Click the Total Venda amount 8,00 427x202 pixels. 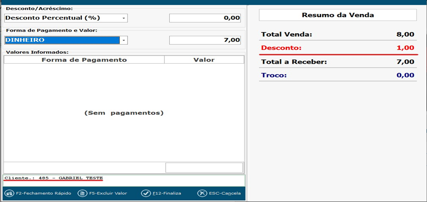coord(405,34)
